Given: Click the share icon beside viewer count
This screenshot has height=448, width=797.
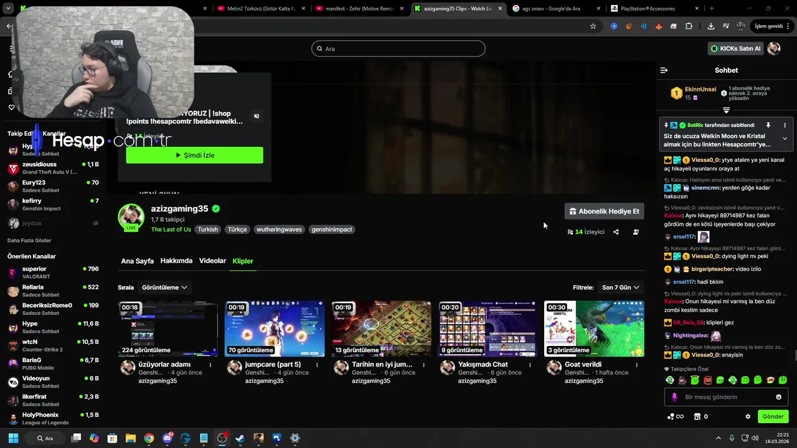Looking at the screenshot, I should pyautogui.click(x=616, y=232).
